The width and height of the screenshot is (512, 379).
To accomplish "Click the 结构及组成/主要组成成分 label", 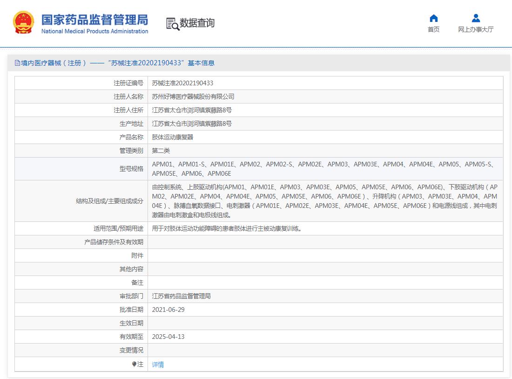I will pos(109,201).
